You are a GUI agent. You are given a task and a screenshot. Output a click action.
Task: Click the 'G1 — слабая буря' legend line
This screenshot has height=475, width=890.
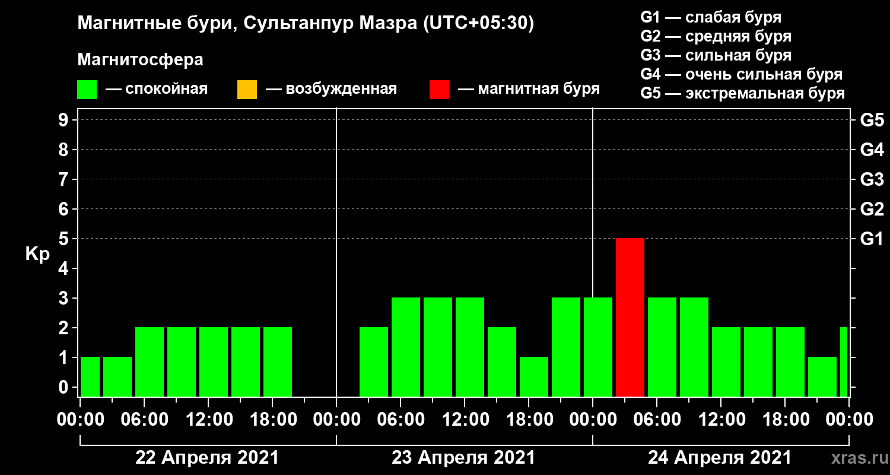coord(711,17)
